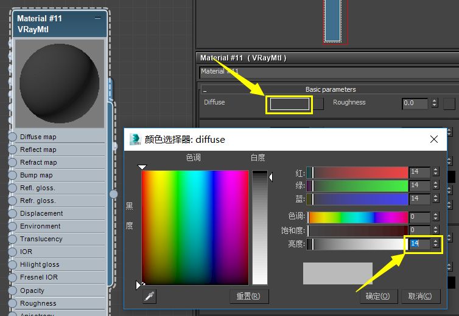Click the node's output socket on its right edge
The image size is (459, 316).
(x=114, y=194)
